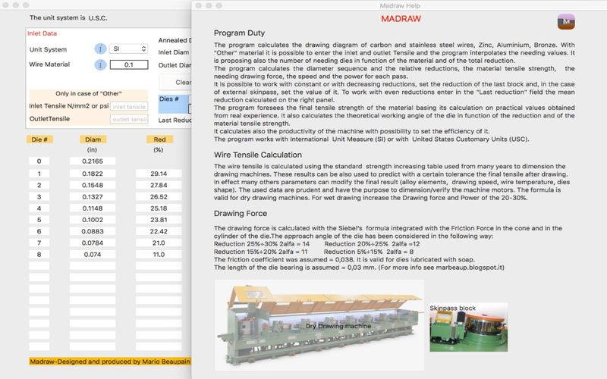Close the Madraw Help window
Viewport: 607px width, 379px height.
click(199, 5)
